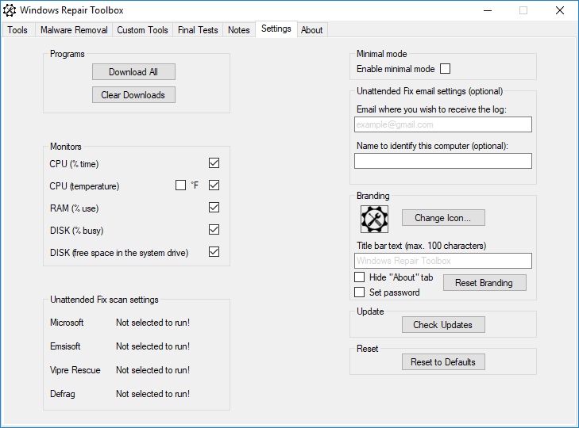Uncheck DISK free space monitor checkbox
Viewport: 579px width, 428px height.
pyautogui.click(x=214, y=252)
